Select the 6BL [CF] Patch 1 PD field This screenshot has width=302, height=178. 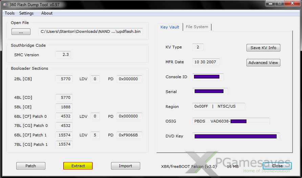click(129, 135)
